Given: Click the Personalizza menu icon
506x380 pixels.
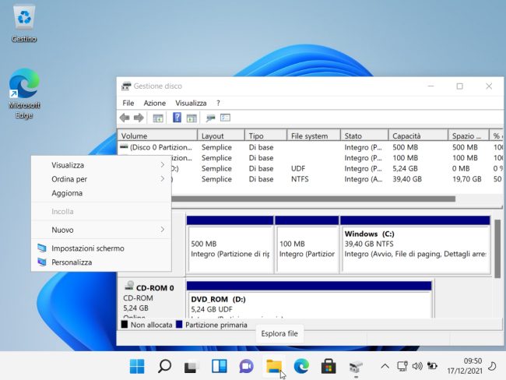Looking at the screenshot, I should point(41,262).
